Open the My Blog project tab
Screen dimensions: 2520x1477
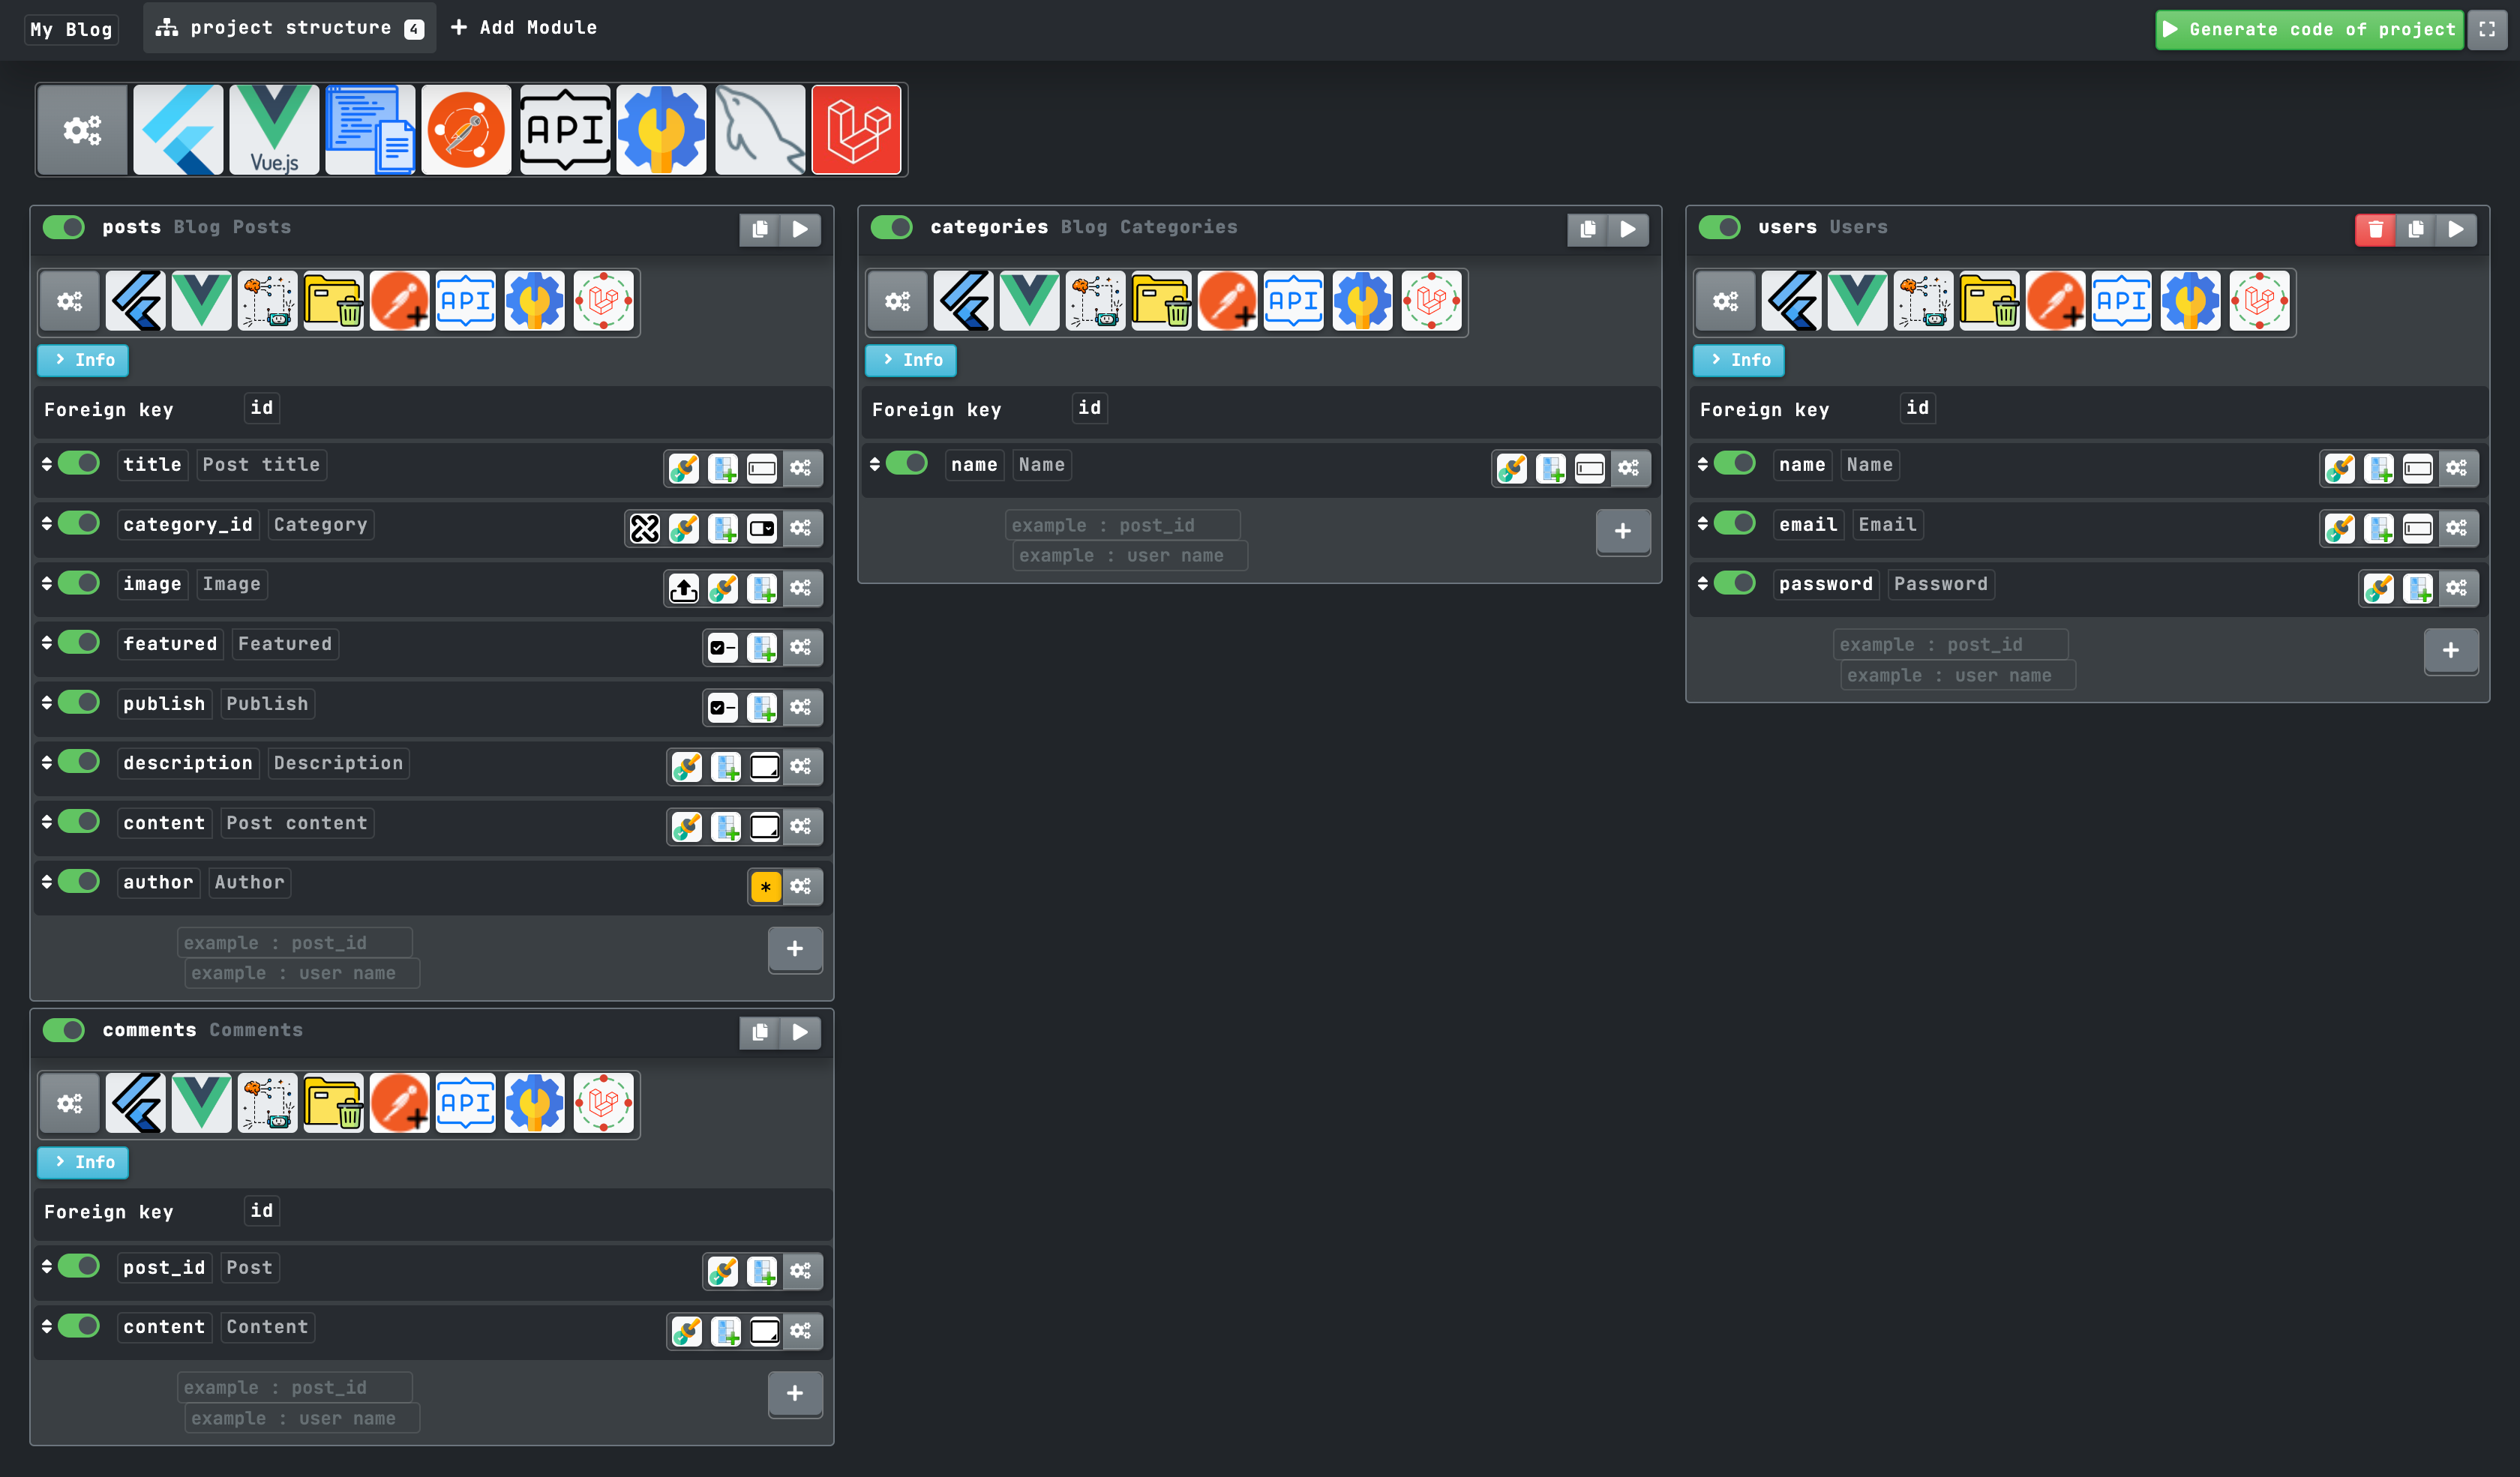tap(71, 29)
